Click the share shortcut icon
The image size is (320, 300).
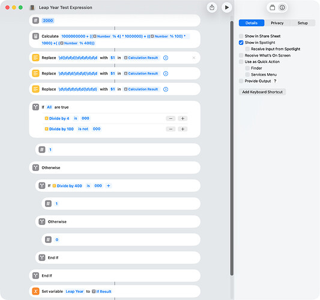pyautogui.click(x=212, y=8)
